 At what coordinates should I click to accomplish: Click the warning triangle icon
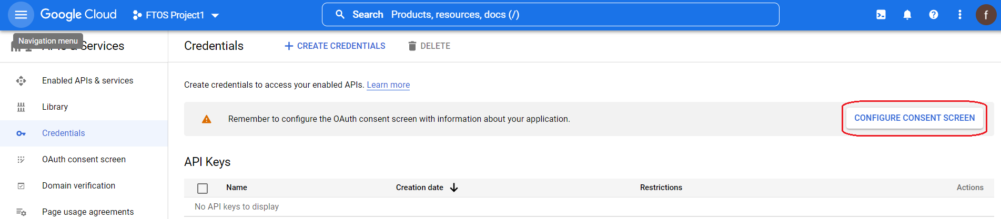click(x=207, y=119)
